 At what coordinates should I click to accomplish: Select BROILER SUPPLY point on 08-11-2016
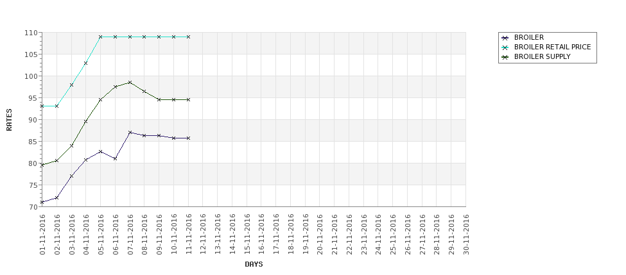pyautogui.click(x=144, y=91)
